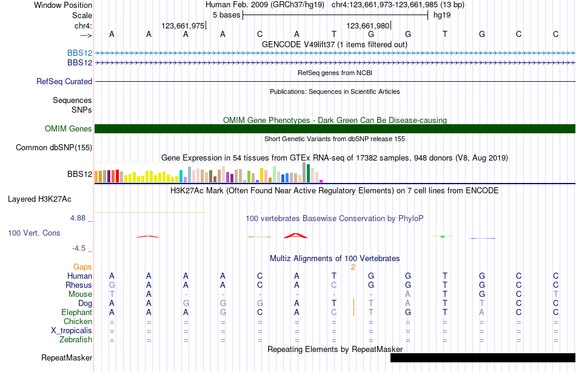This screenshot has height=372, width=576.
Task: Click the hg19 label beside the scale bar
Action: coord(442,15)
